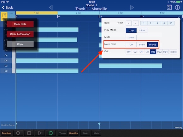Screen dimensions: 183x137
Task: Open the Tempo control
Action: point(63,133)
